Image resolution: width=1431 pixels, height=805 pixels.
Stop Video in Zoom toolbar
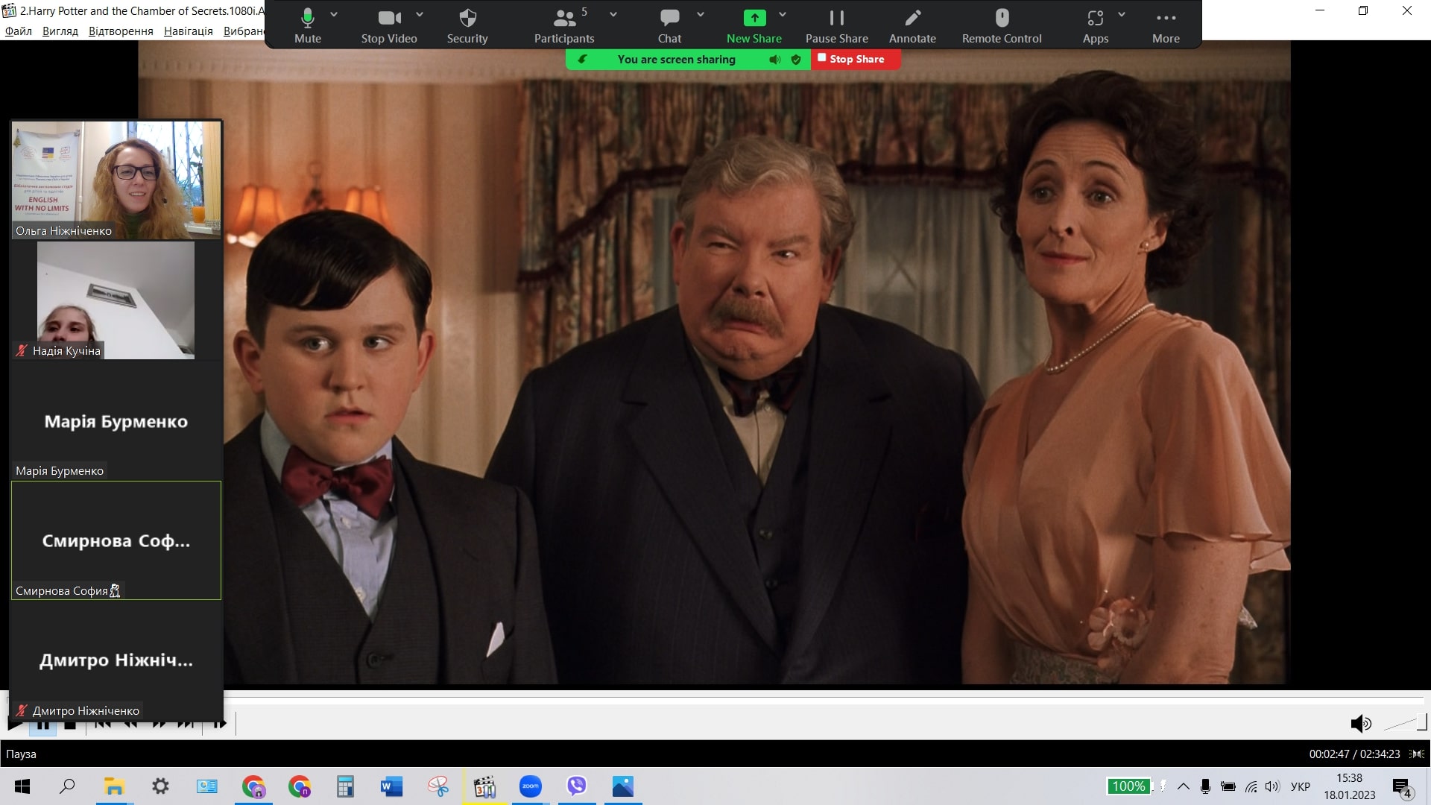point(388,26)
